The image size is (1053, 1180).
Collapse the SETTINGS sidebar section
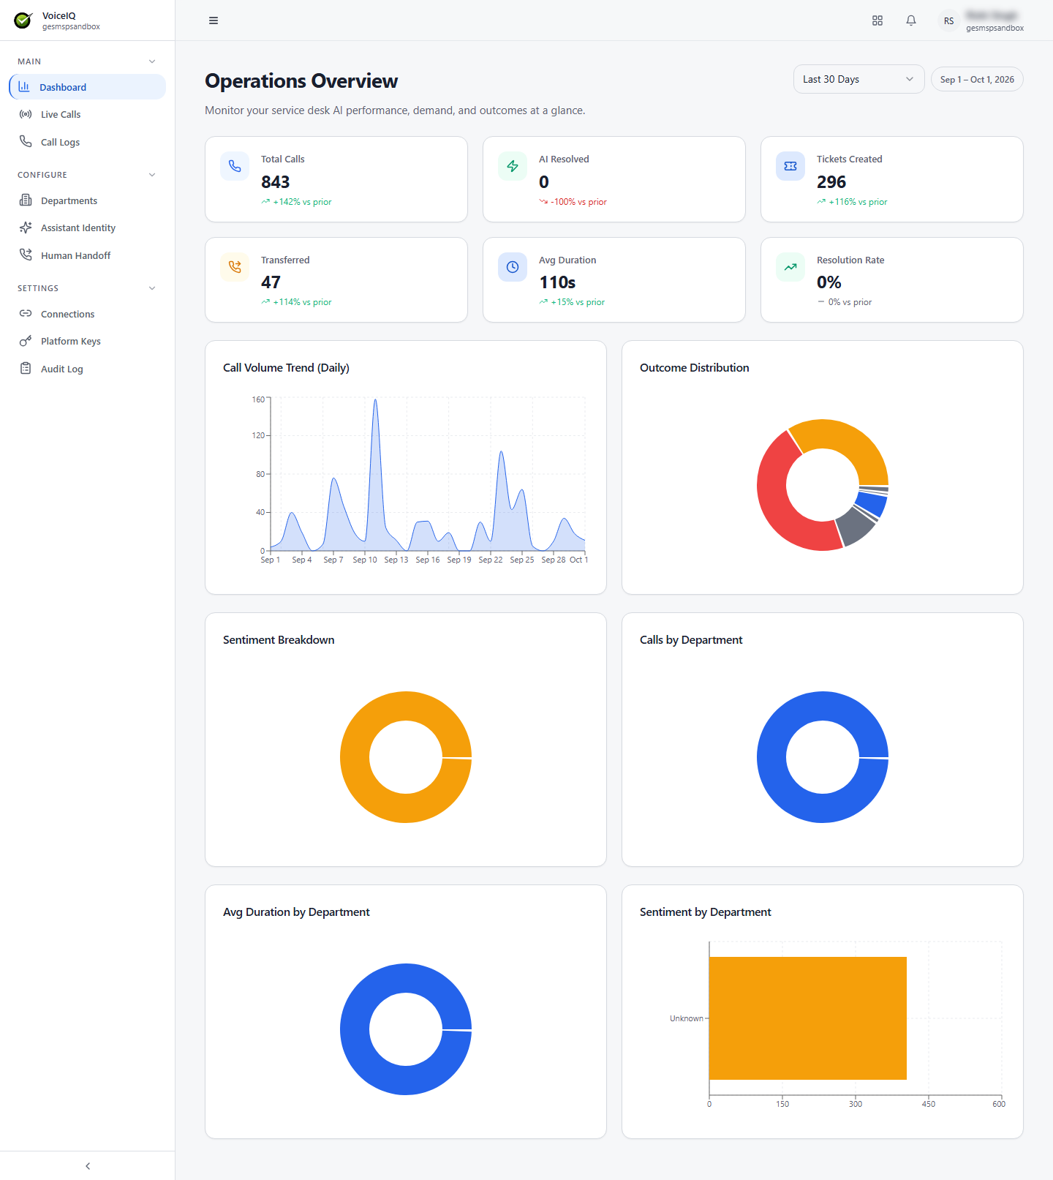152,288
